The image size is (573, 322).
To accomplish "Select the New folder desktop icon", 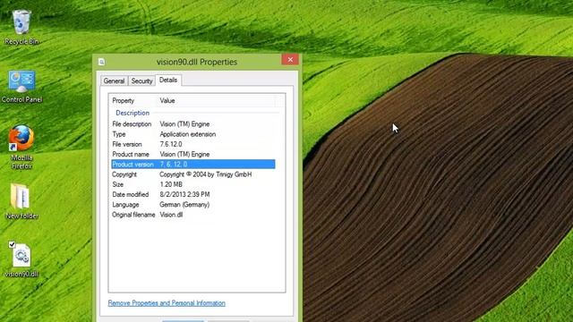I will [21, 201].
